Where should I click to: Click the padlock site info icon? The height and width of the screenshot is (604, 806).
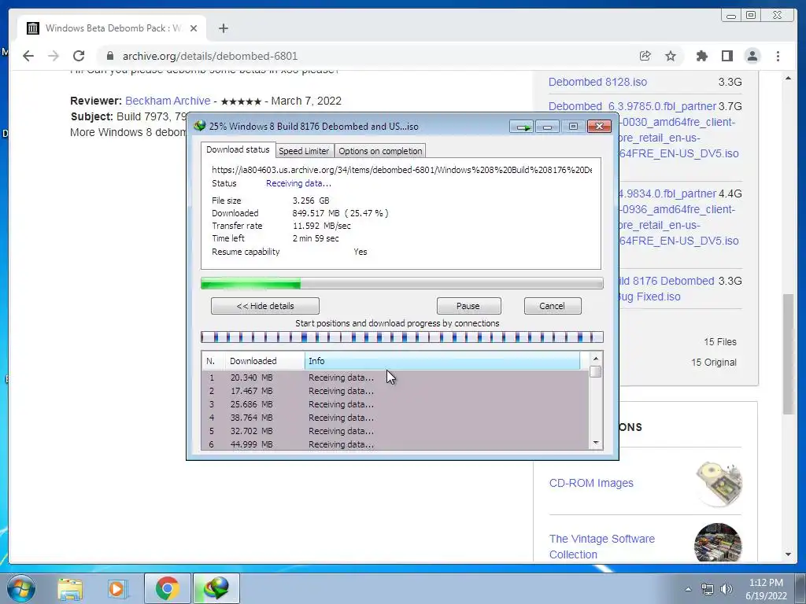tap(110, 56)
